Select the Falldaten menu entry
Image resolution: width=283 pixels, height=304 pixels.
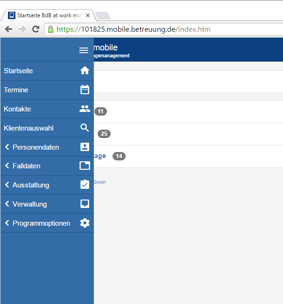tap(47, 166)
